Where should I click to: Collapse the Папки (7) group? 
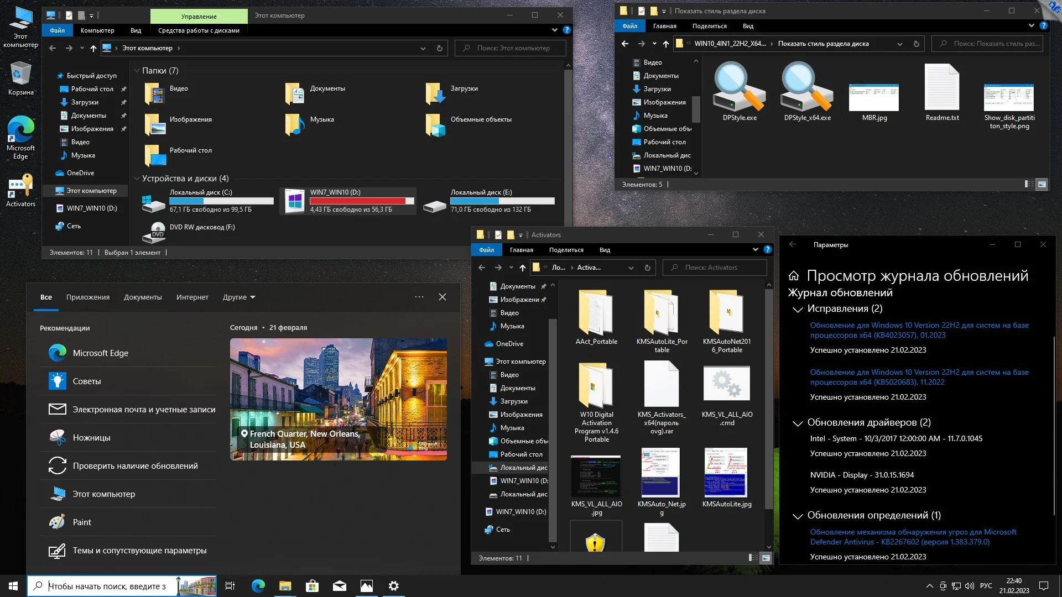click(x=137, y=71)
